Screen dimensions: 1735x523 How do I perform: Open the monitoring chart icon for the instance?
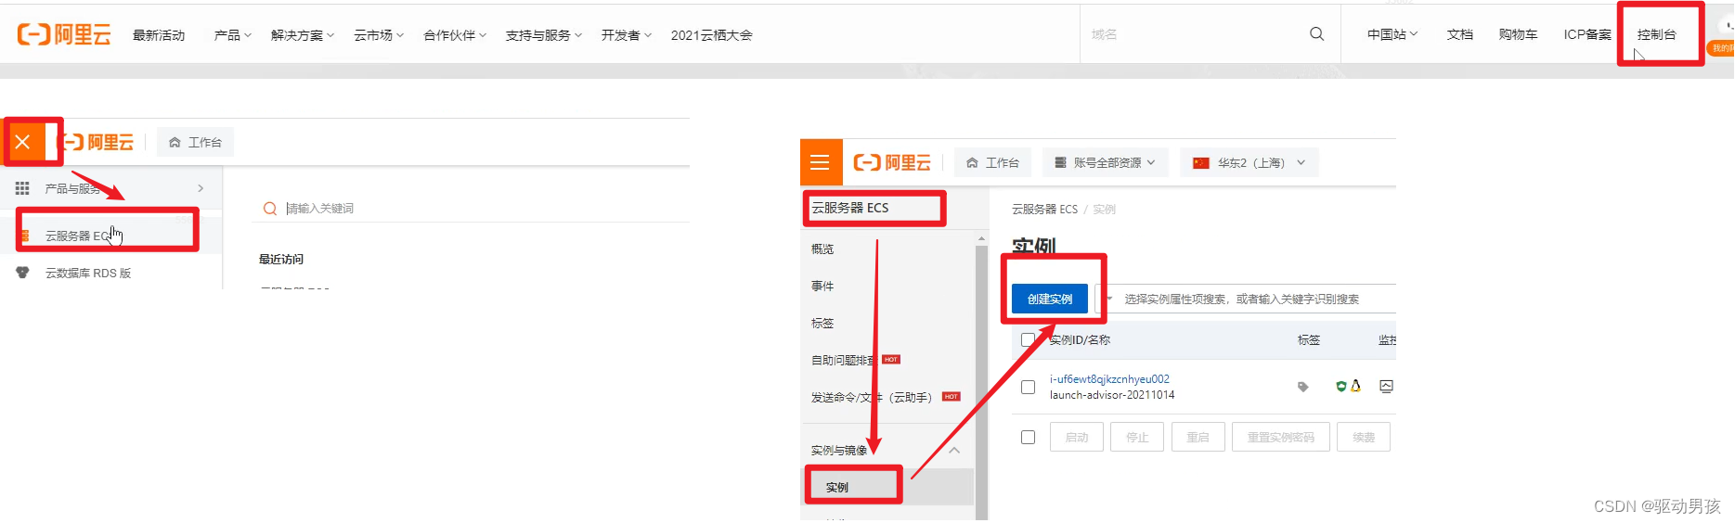[1386, 387]
